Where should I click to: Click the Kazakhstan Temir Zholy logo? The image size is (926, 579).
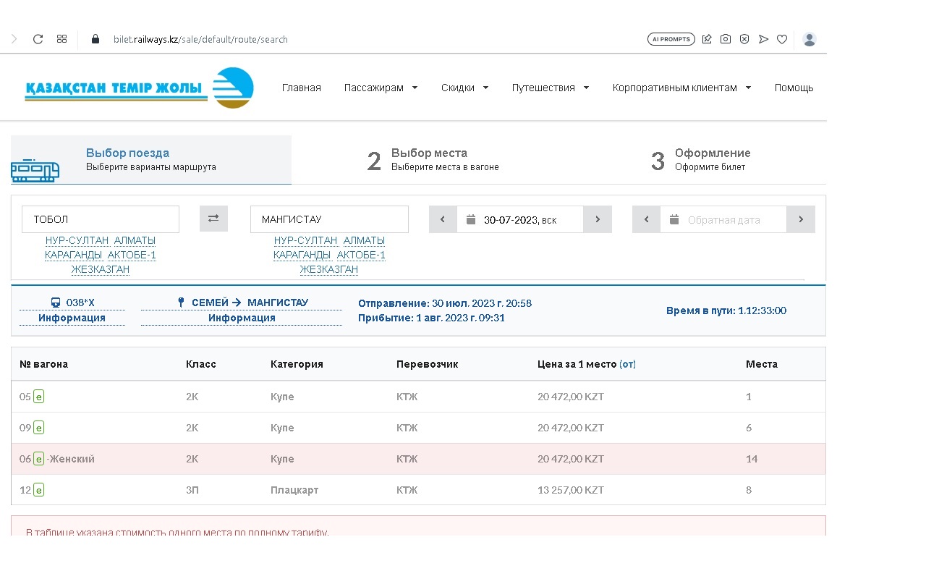(139, 88)
